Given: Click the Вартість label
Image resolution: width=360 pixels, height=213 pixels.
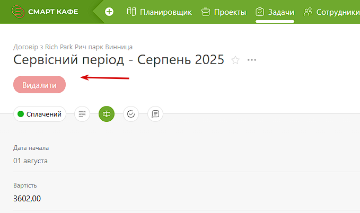Looking at the screenshot, I should click(x=25, y=185).
